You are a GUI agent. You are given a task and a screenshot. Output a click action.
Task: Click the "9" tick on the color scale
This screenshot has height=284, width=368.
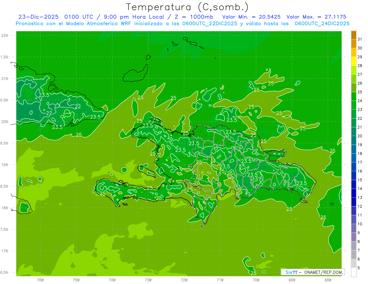[x=359, y=233]
